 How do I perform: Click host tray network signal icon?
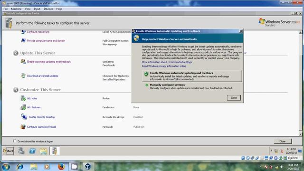click(277, 167)
